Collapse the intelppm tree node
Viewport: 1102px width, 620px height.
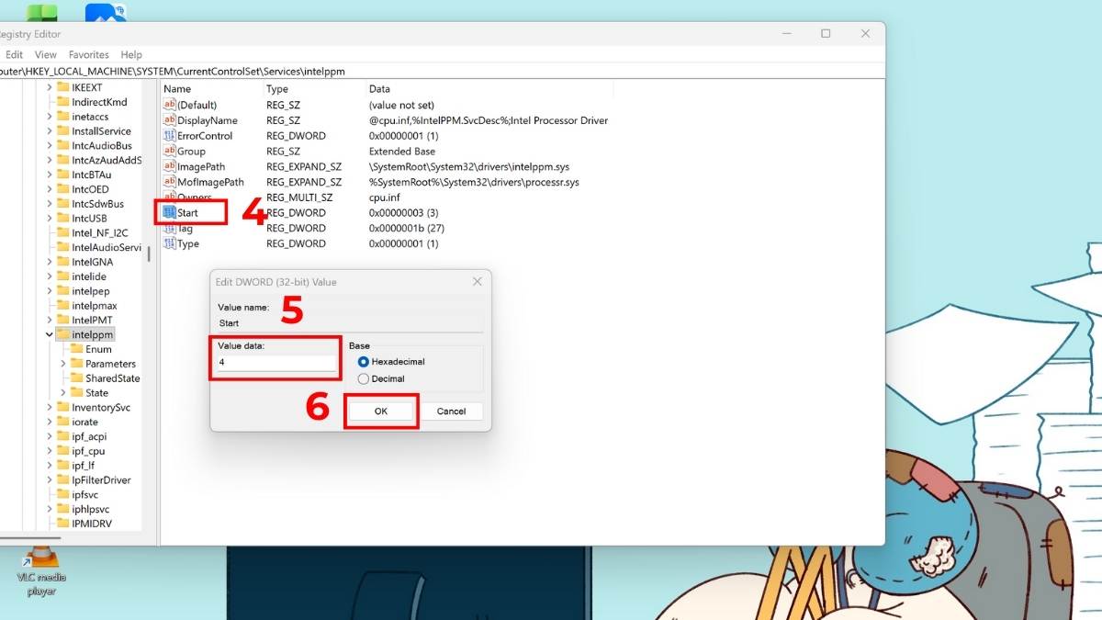point(49,334)
